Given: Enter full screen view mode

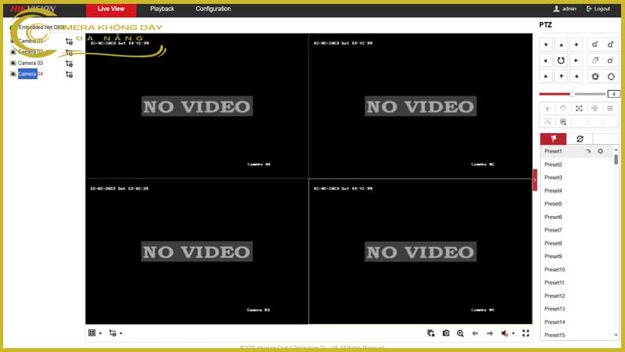Looking at the screenshot, I should coord(526,333).
